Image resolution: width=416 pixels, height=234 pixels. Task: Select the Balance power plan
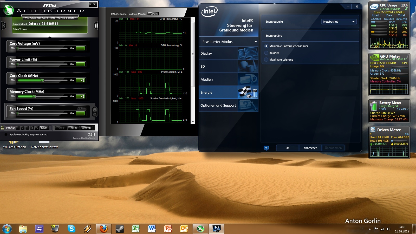click(266, 53)
